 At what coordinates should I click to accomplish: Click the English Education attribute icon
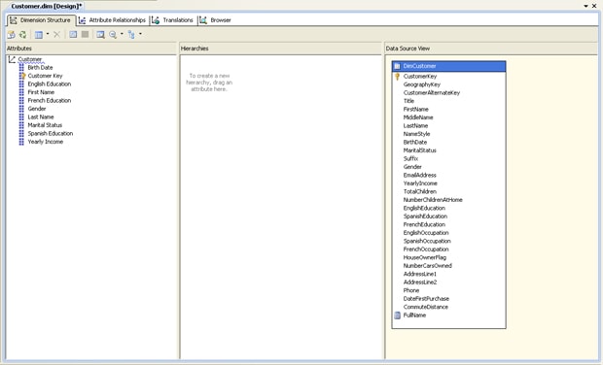(x=21, y=84)
